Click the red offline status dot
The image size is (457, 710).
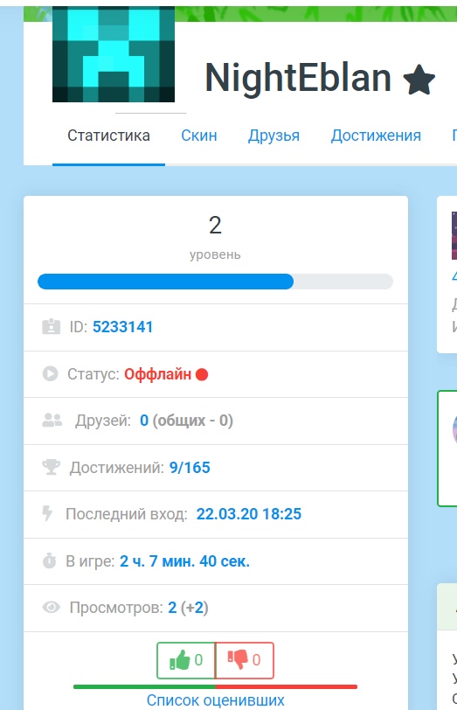tap(202, 374)
